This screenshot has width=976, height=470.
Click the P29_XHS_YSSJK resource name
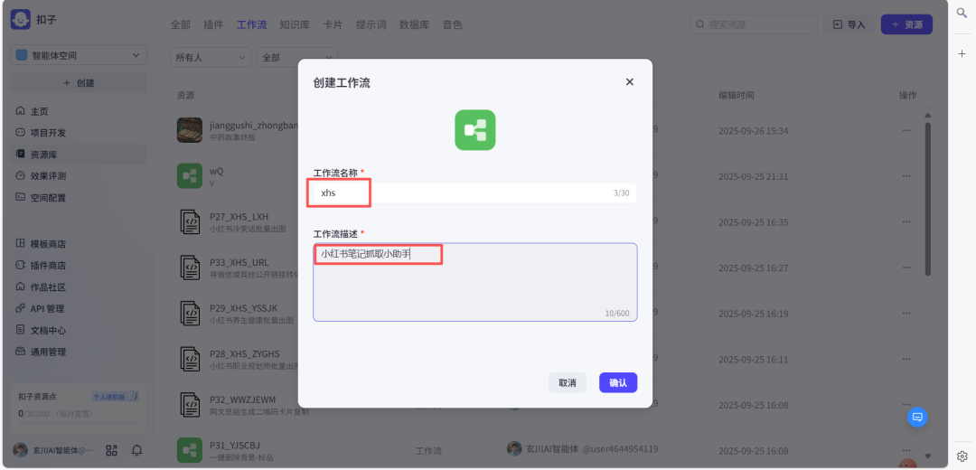coord(243,308)
